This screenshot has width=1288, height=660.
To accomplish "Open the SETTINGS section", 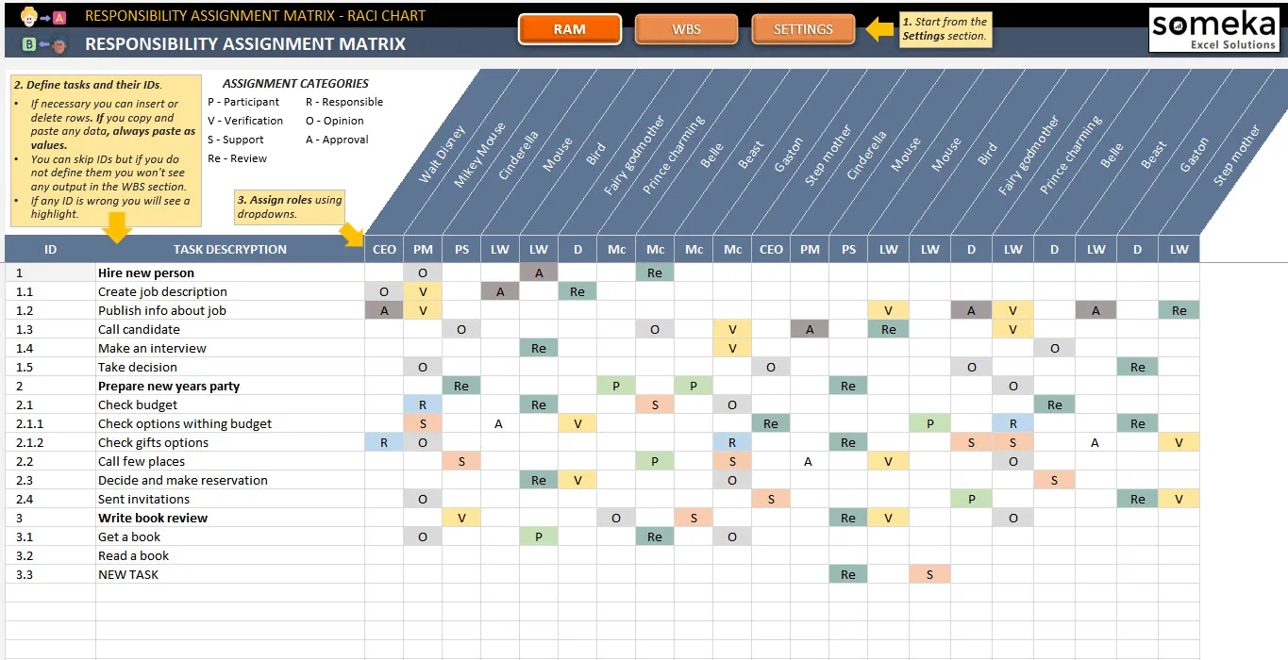I will [x=803, y=29].
